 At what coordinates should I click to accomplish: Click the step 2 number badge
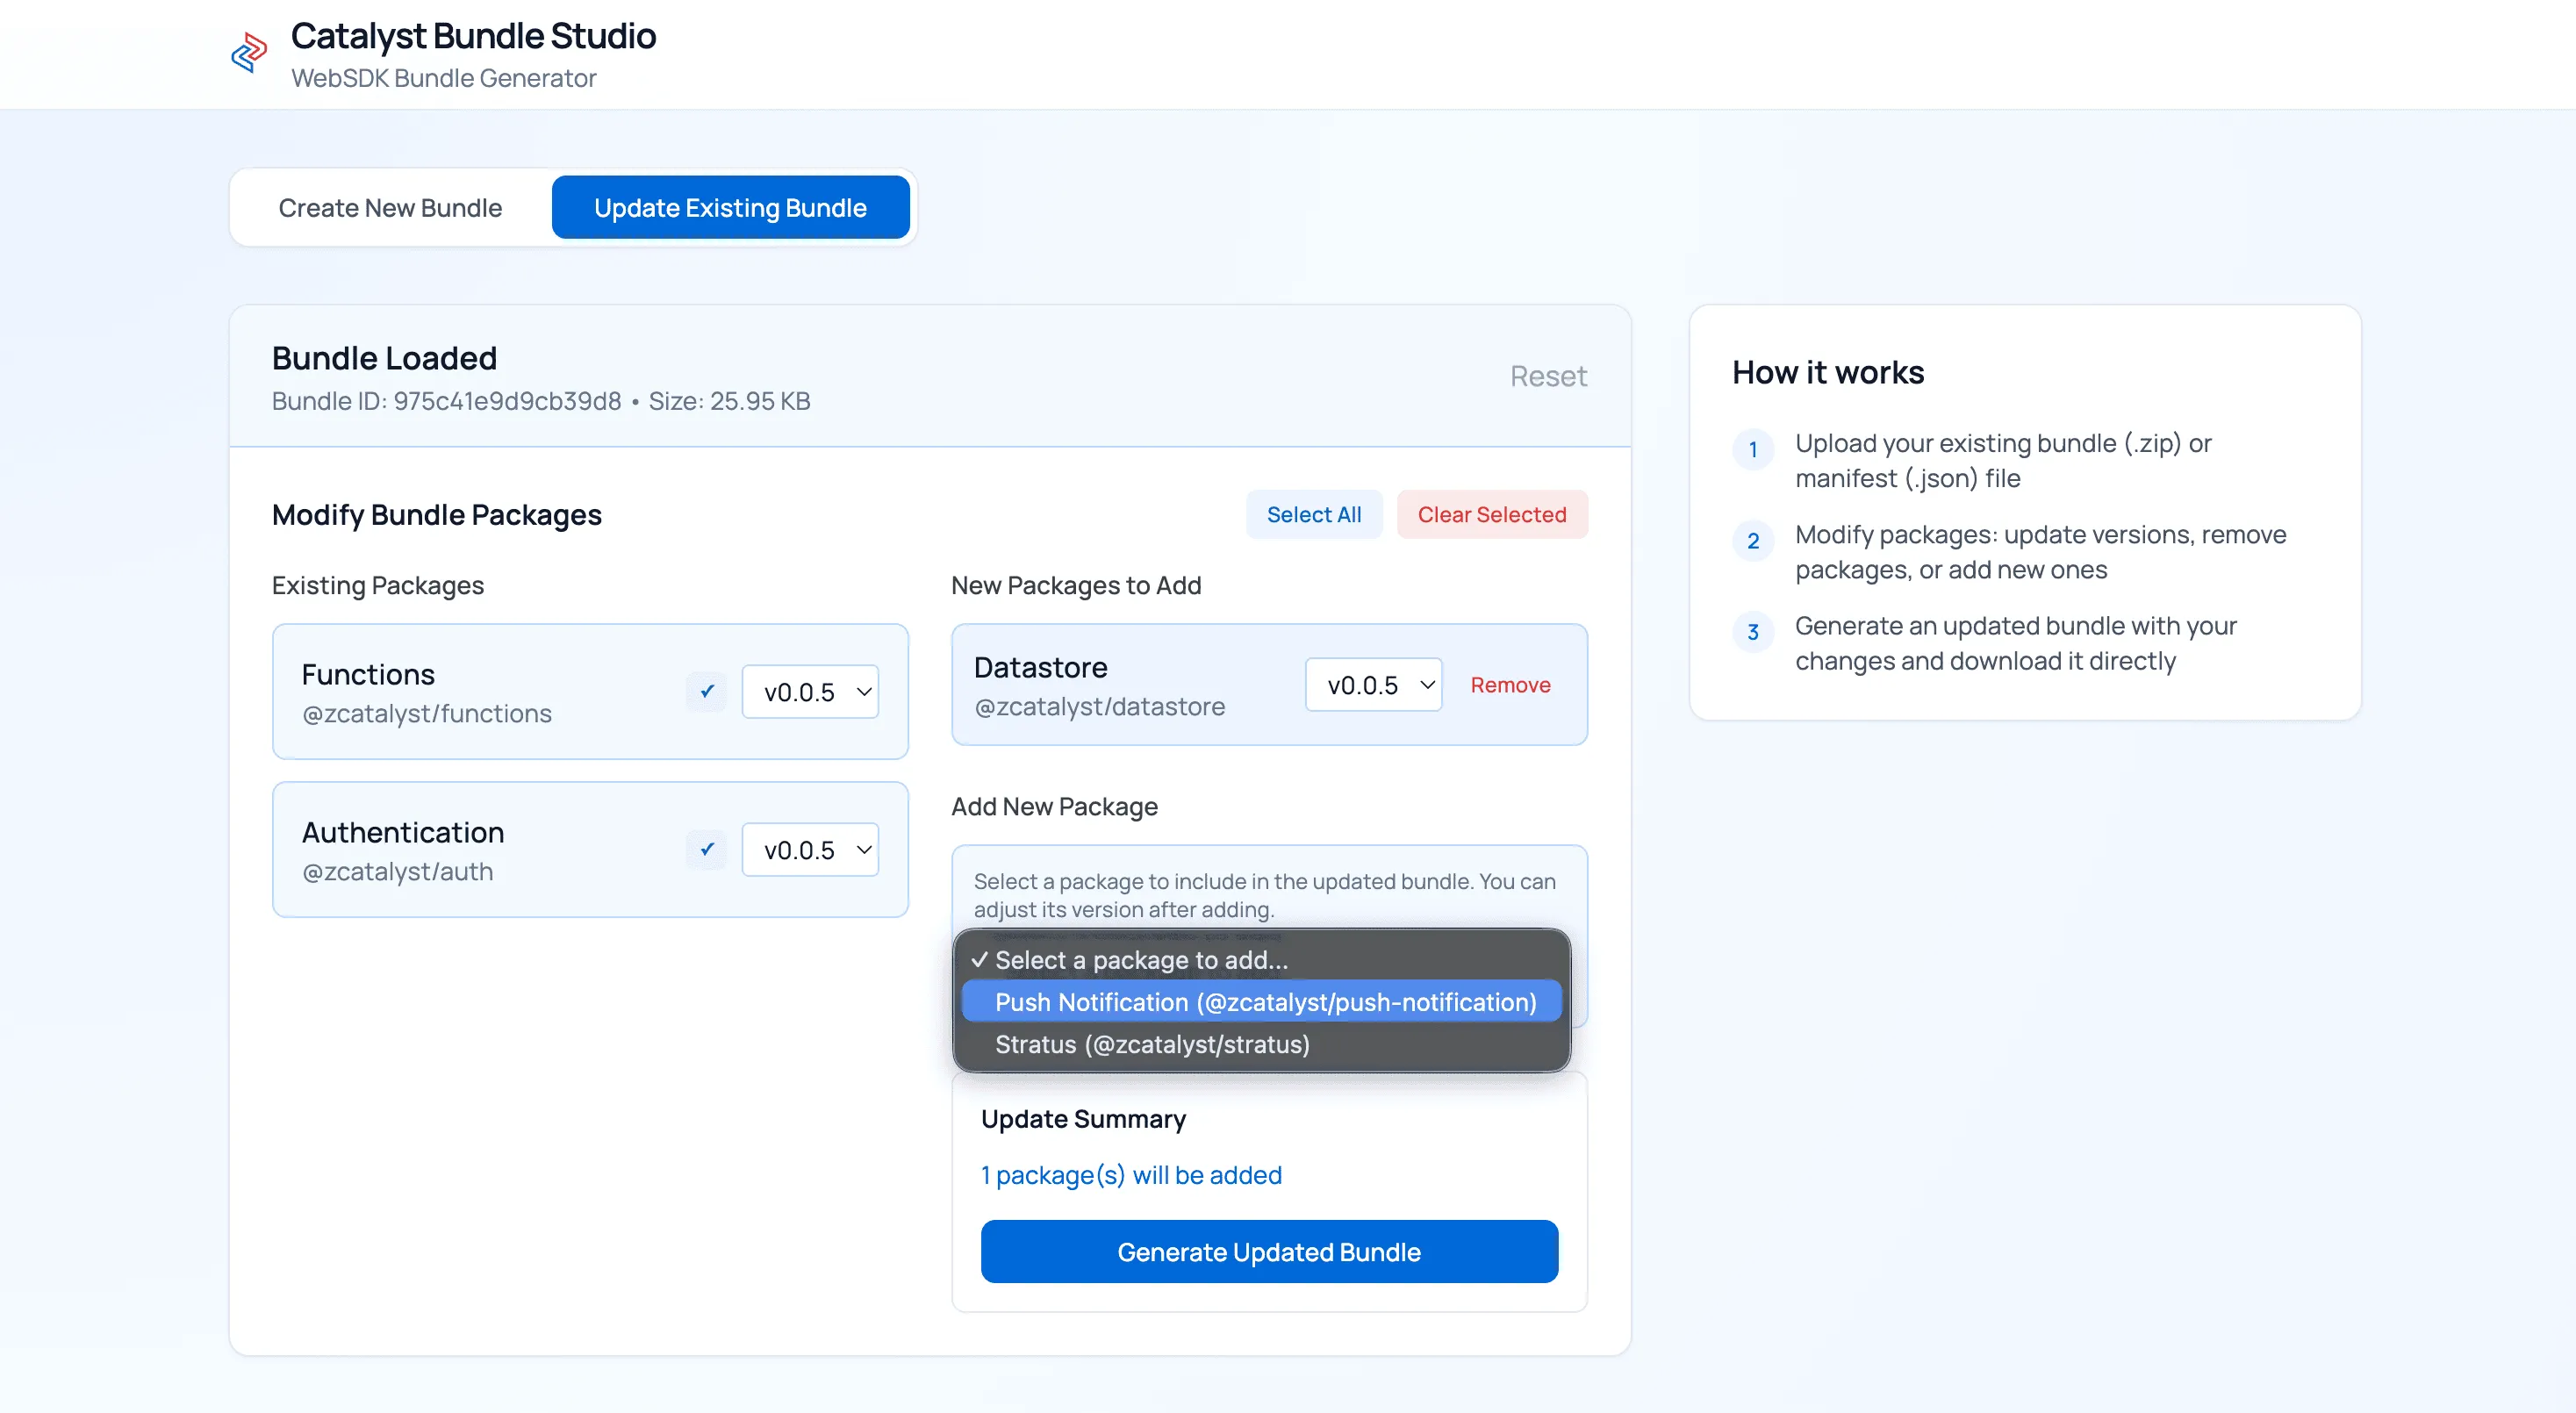coord(1752,541)
